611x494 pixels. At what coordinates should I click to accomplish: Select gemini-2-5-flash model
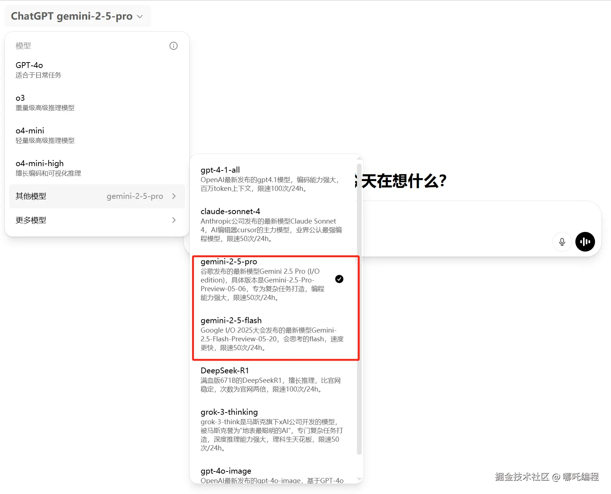tap(273, 334)
